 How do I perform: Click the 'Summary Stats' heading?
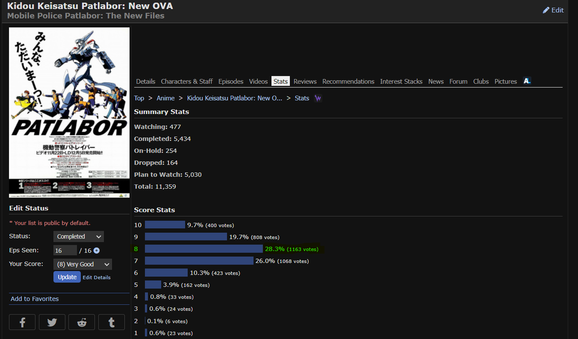pyautogui.click(x=162, y=112)
